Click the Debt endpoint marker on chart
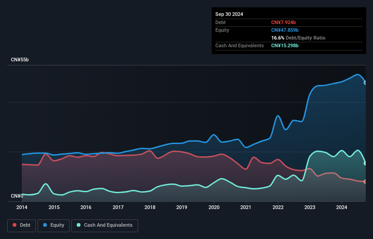The image size is (373, 239). 365,182
